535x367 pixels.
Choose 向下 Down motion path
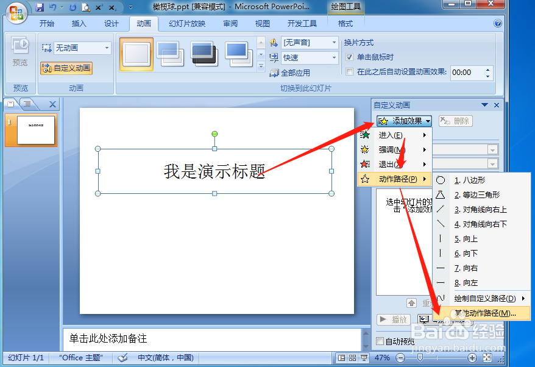point(481,254)
